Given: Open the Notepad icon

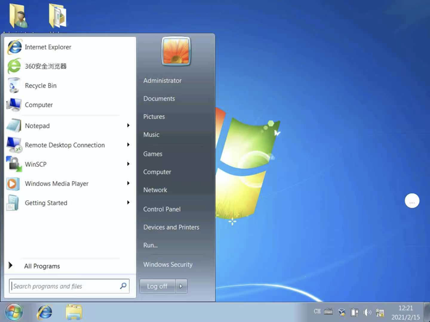Looking at the screenshot, I should 14,126.
